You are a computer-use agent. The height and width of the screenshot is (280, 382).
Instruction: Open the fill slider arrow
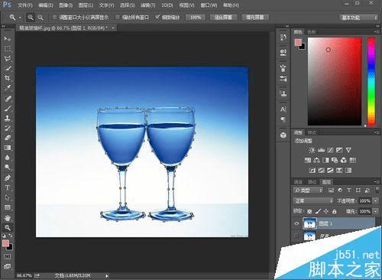(376, 211)
